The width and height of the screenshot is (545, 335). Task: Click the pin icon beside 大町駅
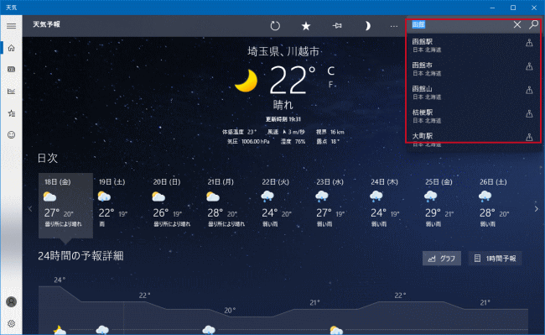529,137
